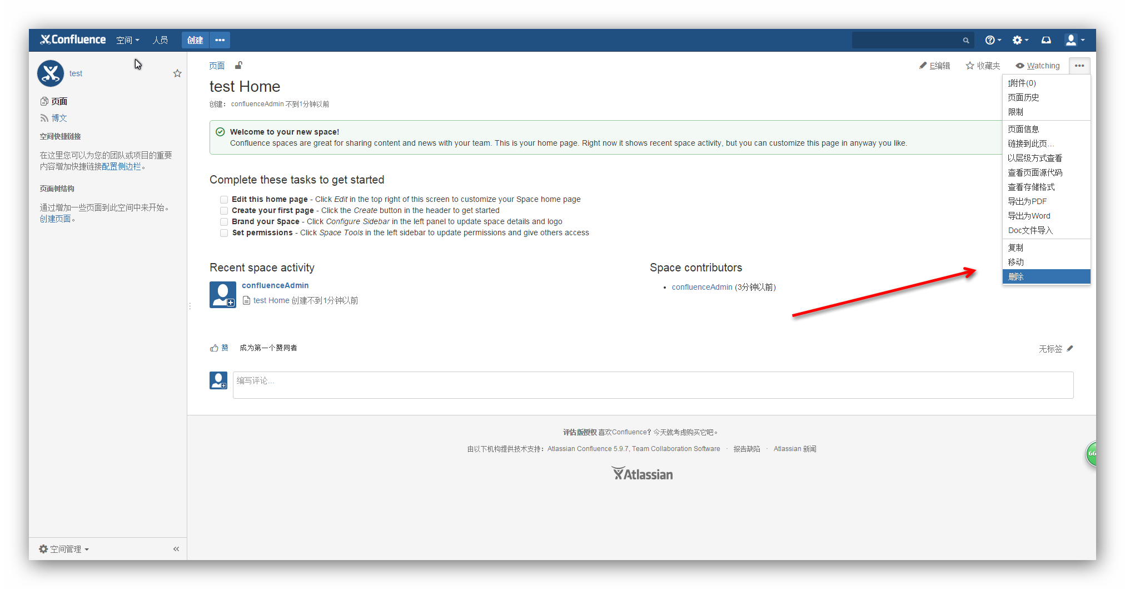Select 以层级方式查看 menu item

[x=1046, y=158]
